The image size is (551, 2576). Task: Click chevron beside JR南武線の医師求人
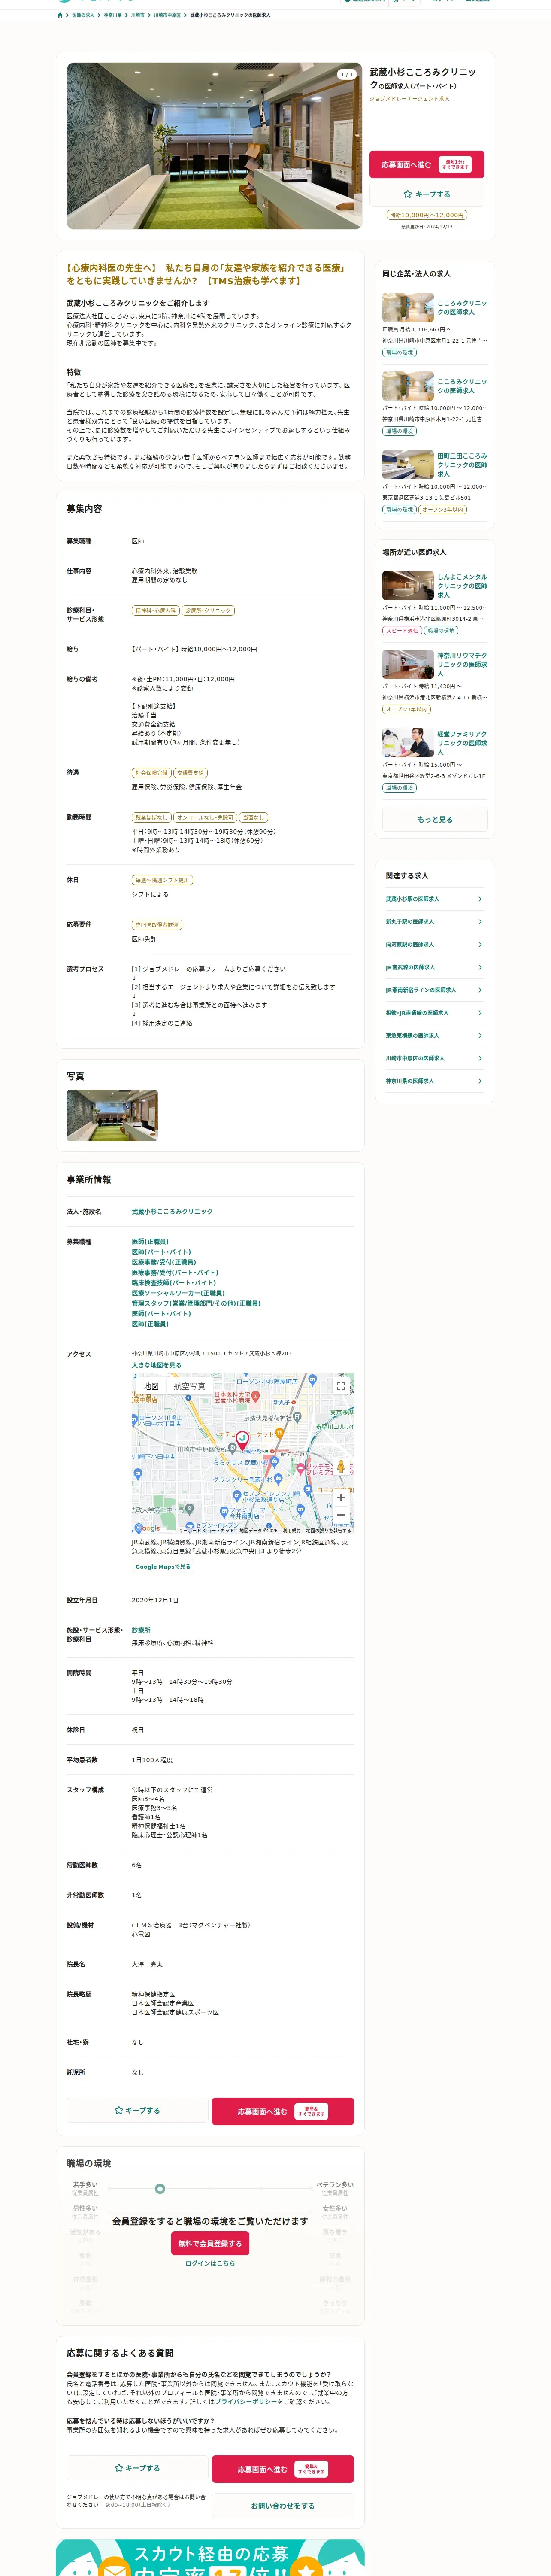[x=480, y=967]
